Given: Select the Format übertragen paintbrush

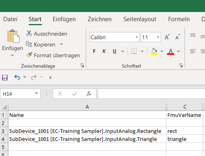Looking at the screenshot, I should [29, 55].
